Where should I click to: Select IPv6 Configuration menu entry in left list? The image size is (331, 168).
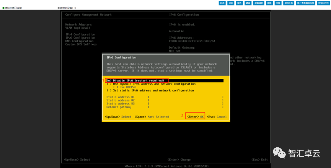tap(80, 38)
